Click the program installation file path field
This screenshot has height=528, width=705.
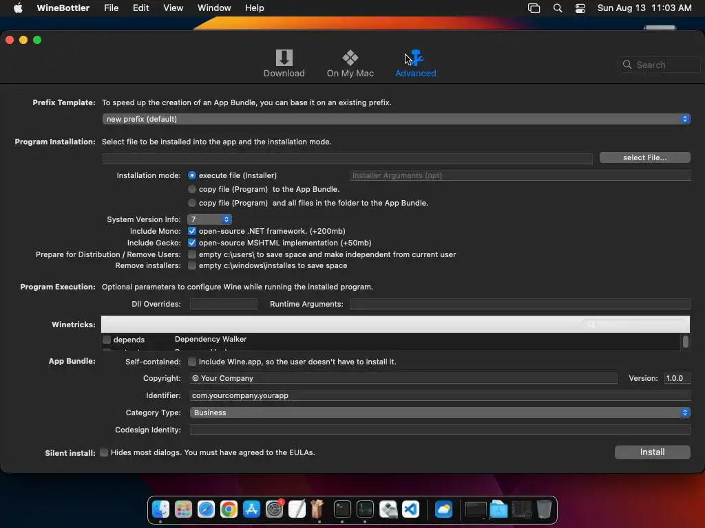point(347,158)
